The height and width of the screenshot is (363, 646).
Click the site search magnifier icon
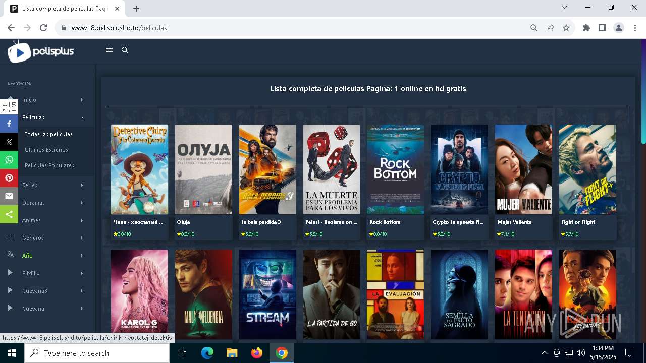(125, 50)
